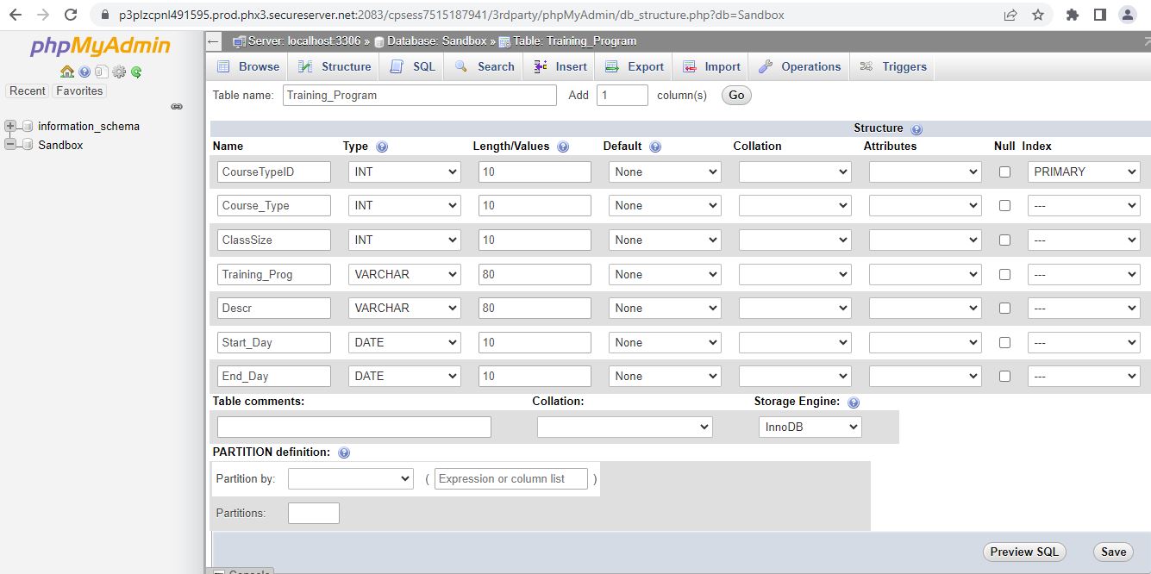
Task: Click the Insert rows icon
Action: 538,66
